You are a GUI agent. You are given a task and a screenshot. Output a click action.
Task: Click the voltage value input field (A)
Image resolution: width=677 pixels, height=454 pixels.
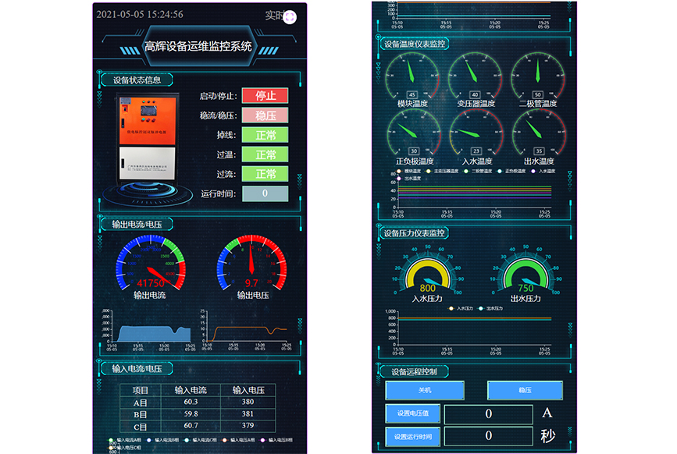point(489,414)
